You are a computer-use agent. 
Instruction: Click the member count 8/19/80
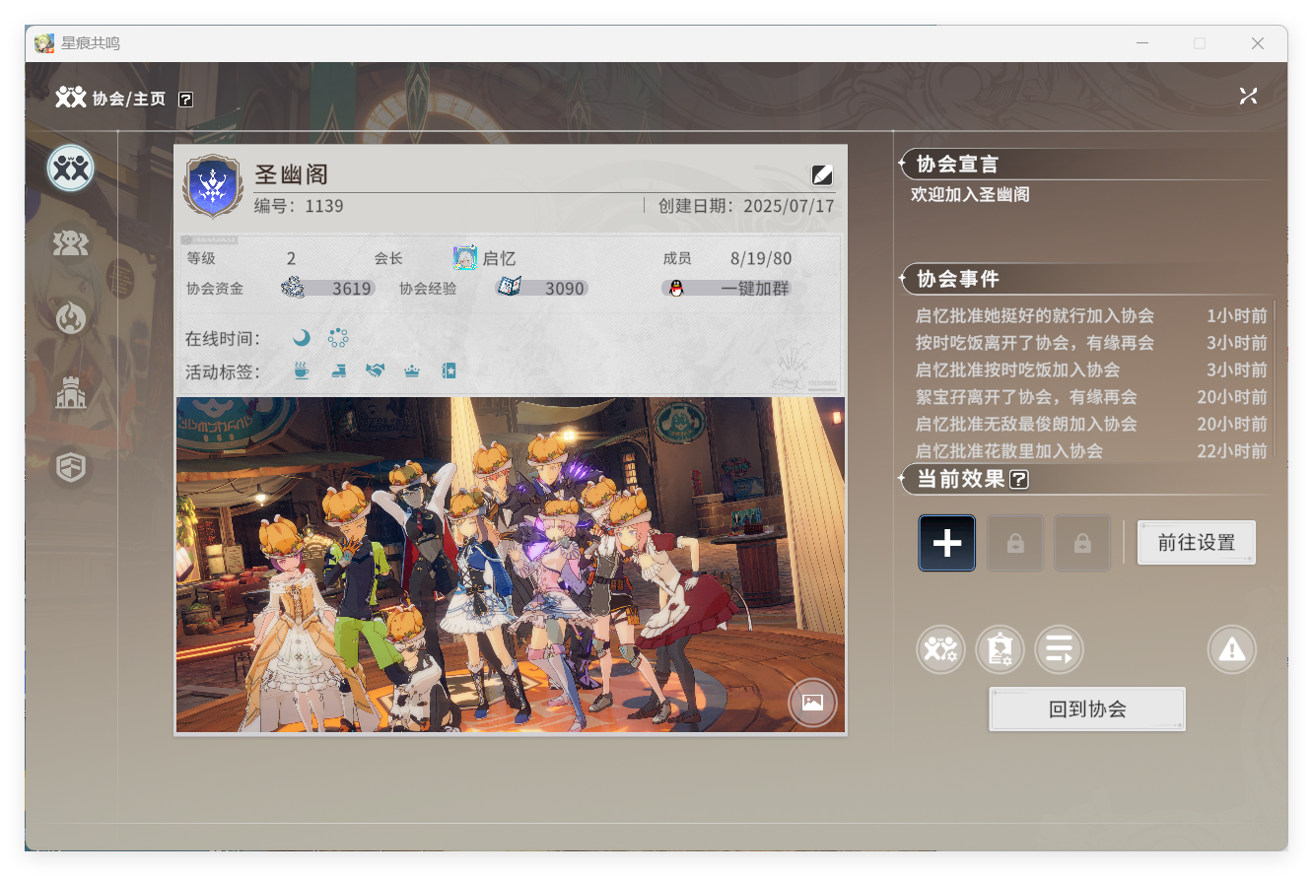pyautogui.click(x=761, y=258)
